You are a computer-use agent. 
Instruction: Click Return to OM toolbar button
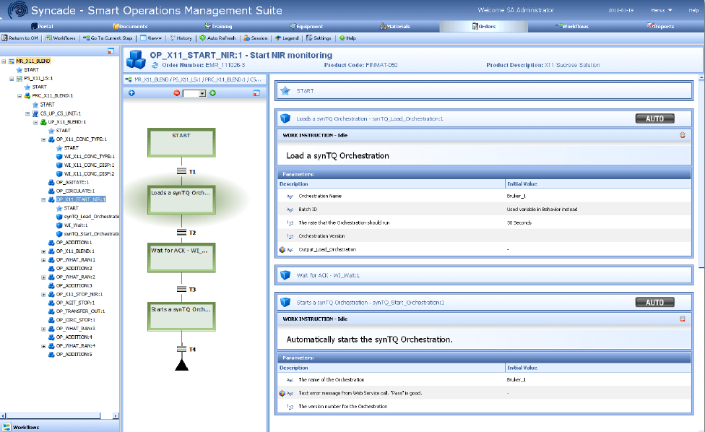(x=20, y=38)
